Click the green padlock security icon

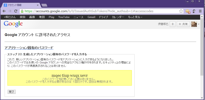point(22,11)
